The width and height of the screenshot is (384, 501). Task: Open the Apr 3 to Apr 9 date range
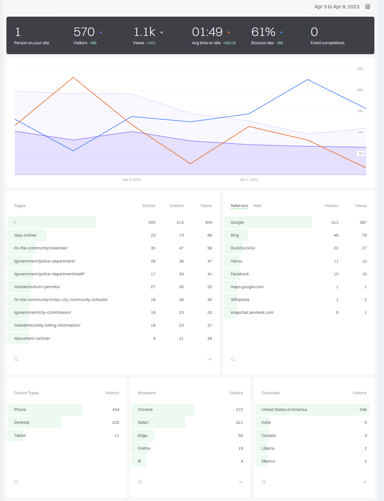point(337,7)
